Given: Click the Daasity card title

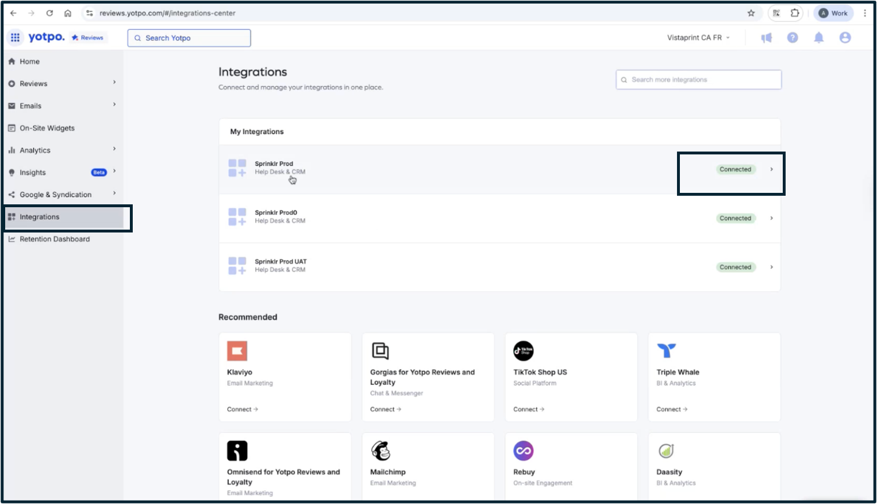Looking at the screenshot, I should pos(670,472).
